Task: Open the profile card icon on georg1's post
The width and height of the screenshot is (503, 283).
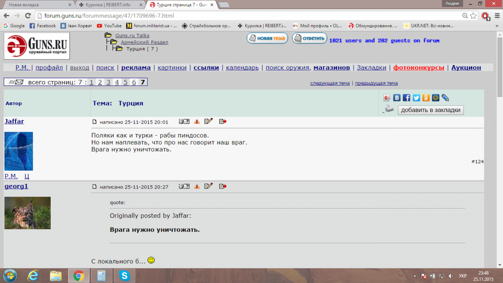Action: 184,186
